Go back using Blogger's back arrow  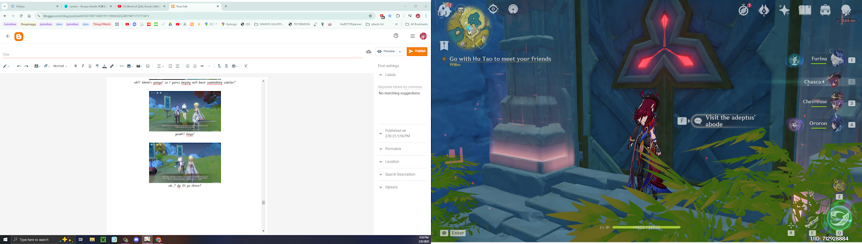(x=8, y=37)
